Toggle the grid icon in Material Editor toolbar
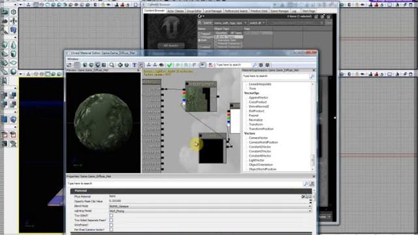The image size is (418, 235). point(77,65)
